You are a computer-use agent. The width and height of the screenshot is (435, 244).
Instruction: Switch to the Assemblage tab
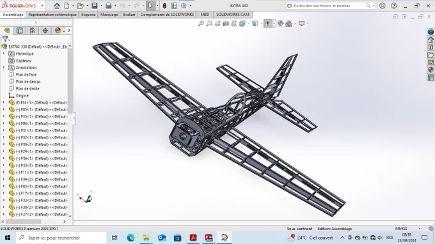tap(13, 15)
